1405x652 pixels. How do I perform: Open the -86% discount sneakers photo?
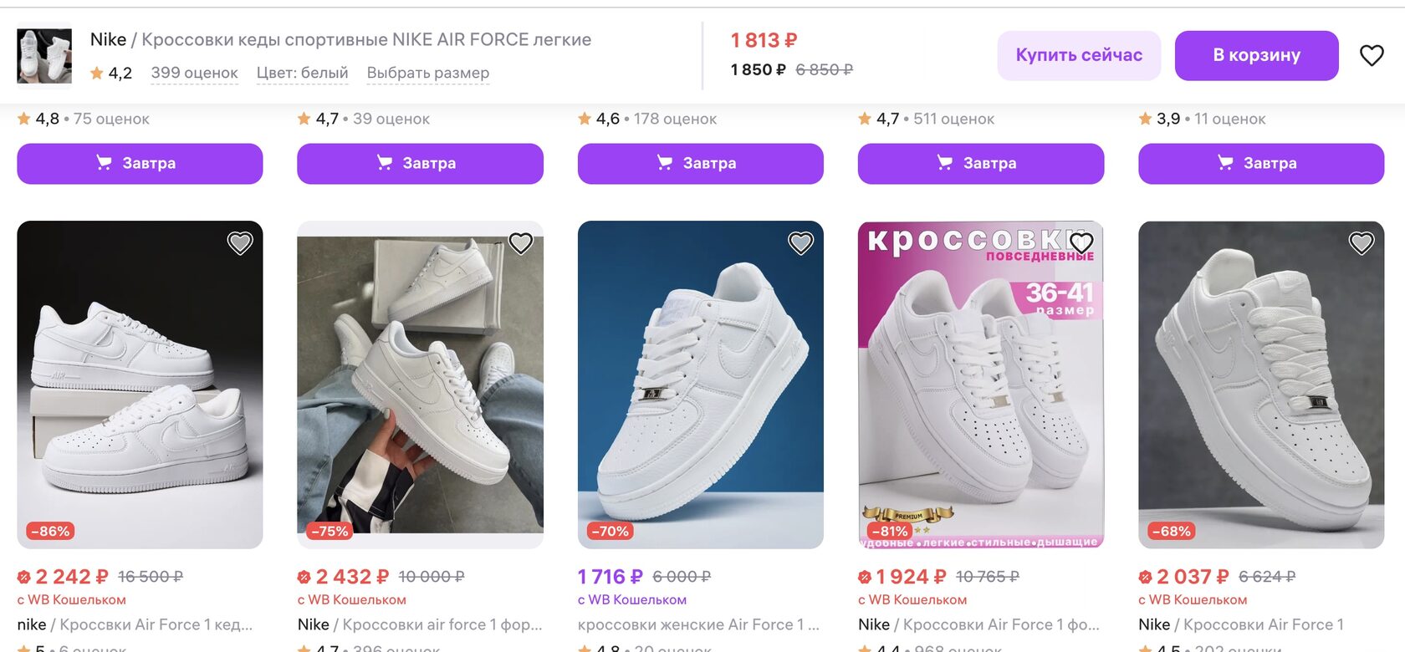pyautogui.click(x=140, y=385)
